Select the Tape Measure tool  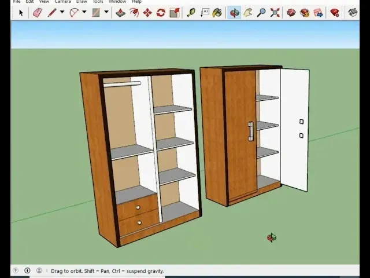[191, 12]
